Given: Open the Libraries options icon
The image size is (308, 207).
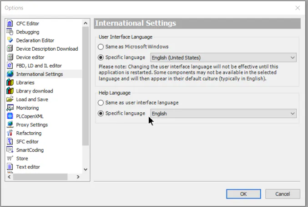Looking at the screenshot, I should pos(10,82).
